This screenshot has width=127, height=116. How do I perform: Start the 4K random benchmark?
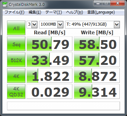coord(16,76)
